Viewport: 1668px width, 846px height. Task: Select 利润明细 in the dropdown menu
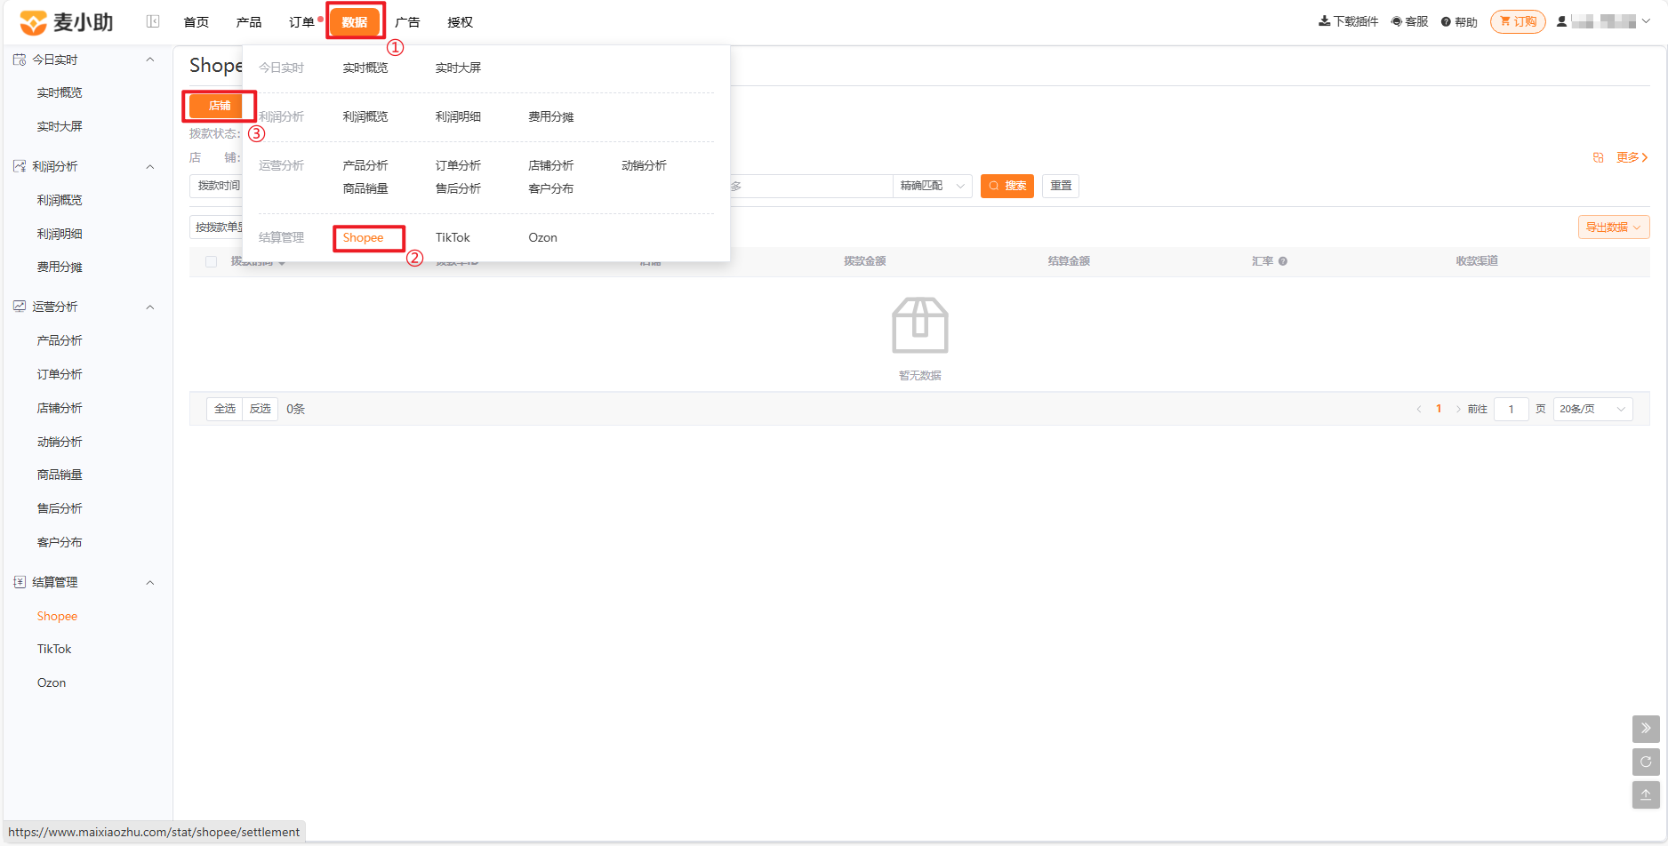pos(458,116)
